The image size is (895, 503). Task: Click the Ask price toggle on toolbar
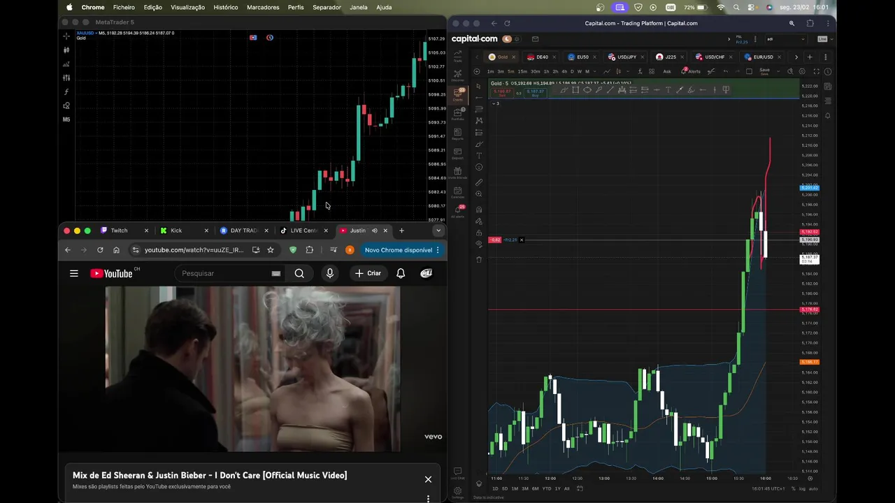click(x=667, y=71)
